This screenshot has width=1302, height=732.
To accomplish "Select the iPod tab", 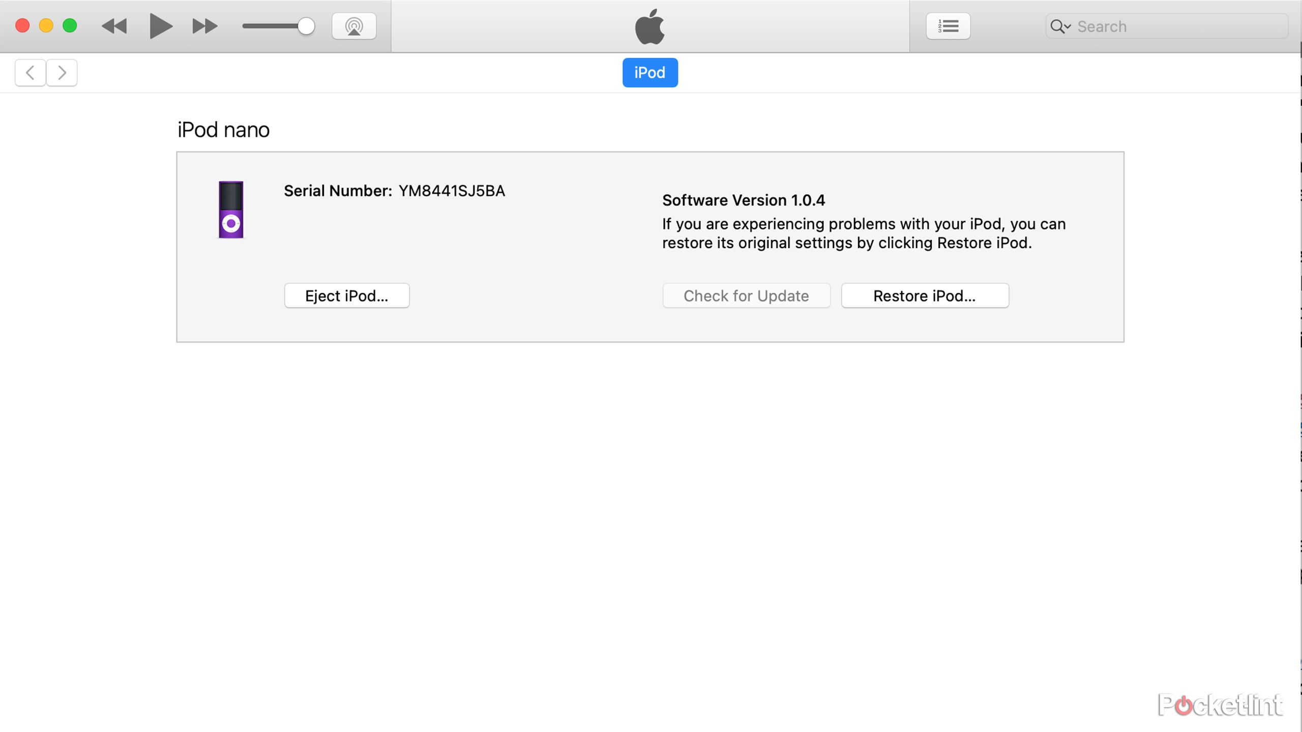I will pos(650,73).
